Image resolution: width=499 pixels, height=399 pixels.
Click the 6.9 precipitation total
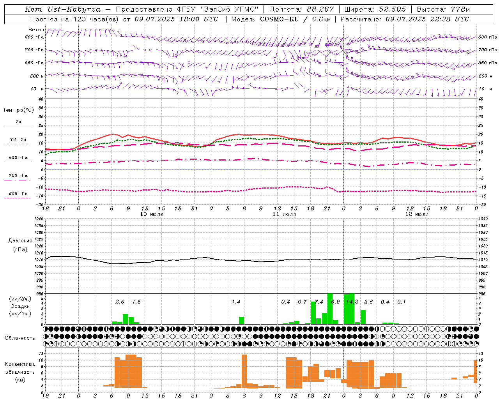pyautogui.click(x=335, y=302)
